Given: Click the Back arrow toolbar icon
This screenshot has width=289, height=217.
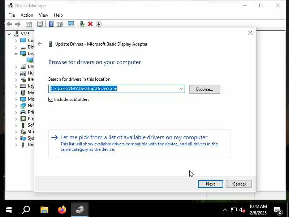Looking at the screenshot, I should (9, 24).
